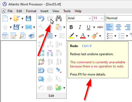Toggle the bulleted list button
Image resolution: width=132 pixels, height=102 pixels.
click(110, 36)
